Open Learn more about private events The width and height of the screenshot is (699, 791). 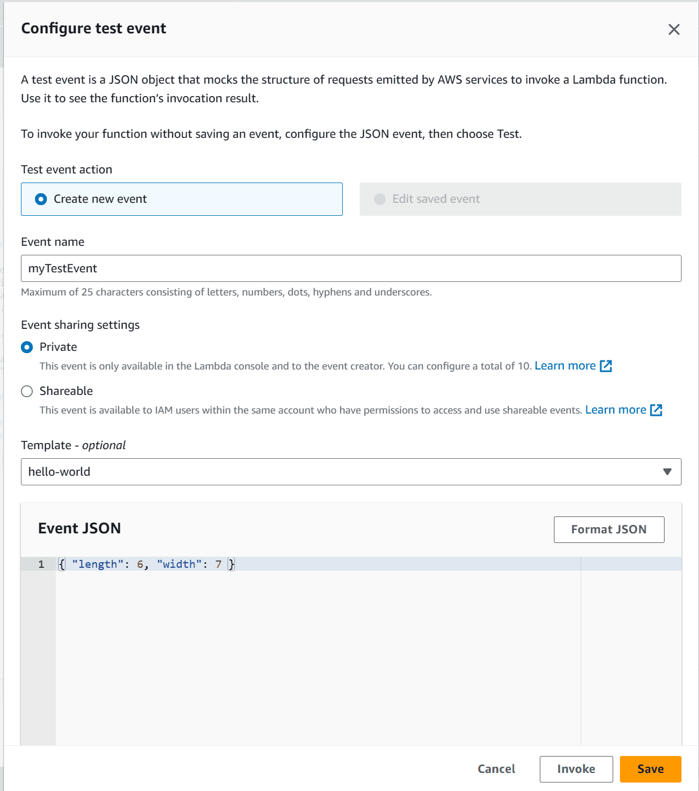click(x=565, y=366)
